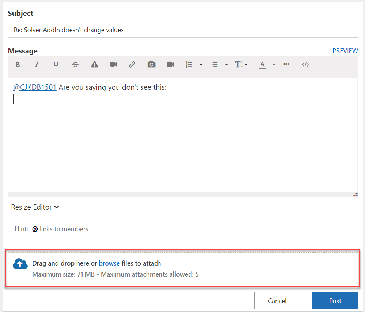Insert a spoiler warning
365x312 pixels.
point(94,64)
